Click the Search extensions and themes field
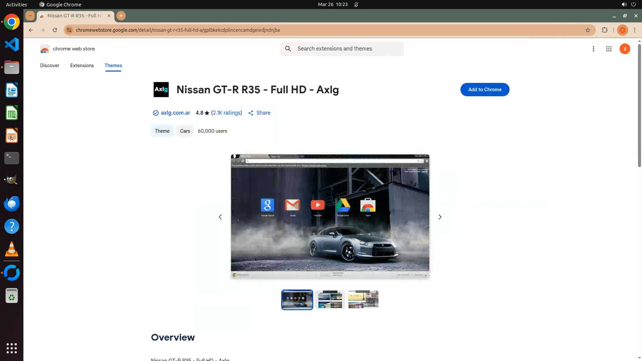Image resolution: width=642 pixels, height=361 pixels. (x=348, y=49)
